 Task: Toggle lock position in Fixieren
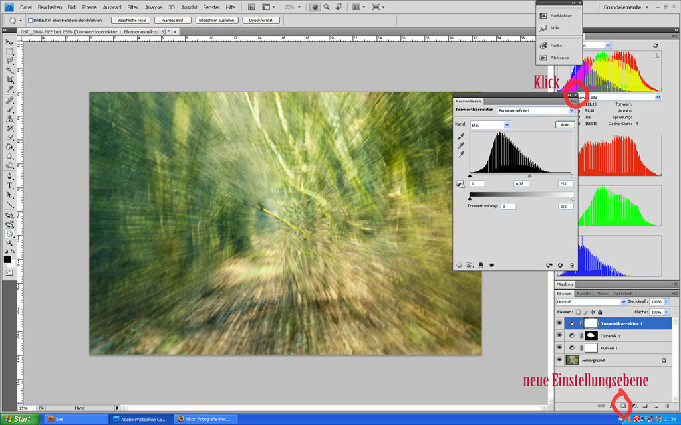593,312
